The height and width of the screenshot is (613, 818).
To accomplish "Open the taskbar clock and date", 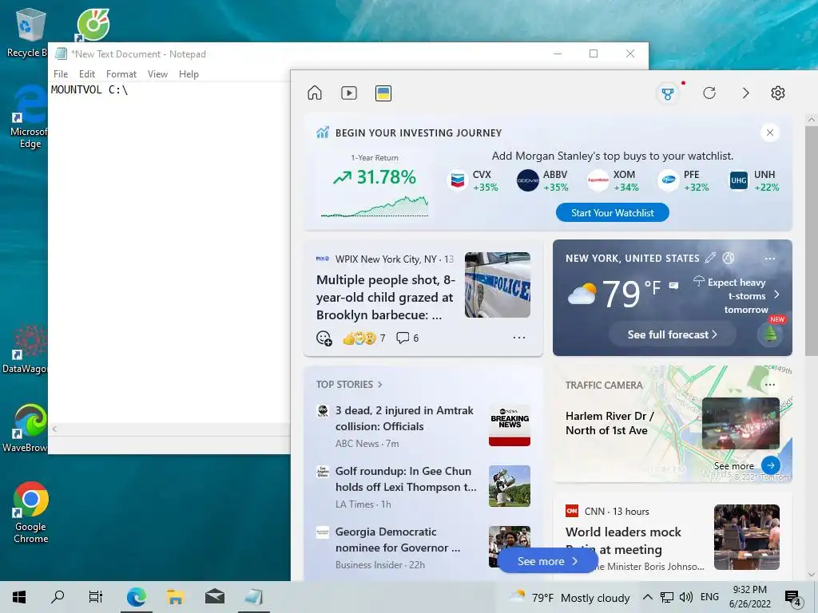I will tap(749, 597).
